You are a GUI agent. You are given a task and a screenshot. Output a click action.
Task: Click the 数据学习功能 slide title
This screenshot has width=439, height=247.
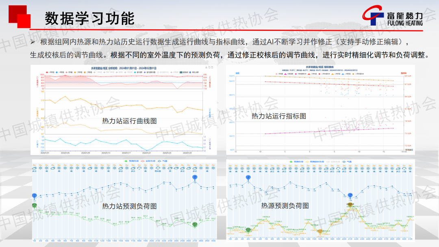point(89,18)
